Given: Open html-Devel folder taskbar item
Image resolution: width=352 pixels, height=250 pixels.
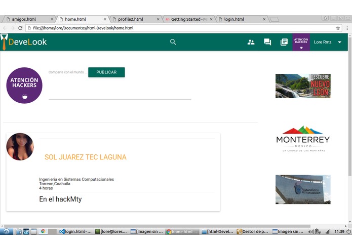Looking at the screenshot, I should pyautogui.click(x=217, y=231).
